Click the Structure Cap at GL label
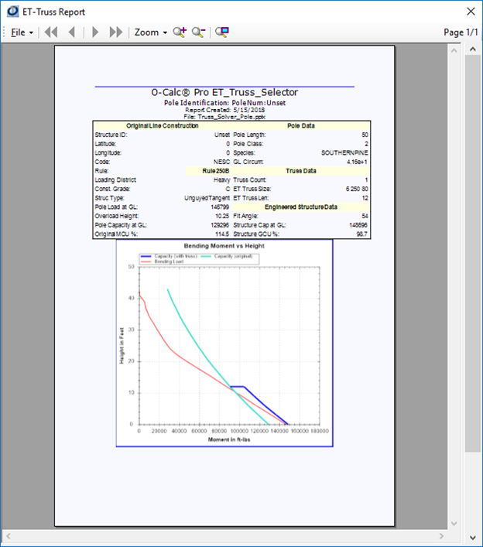The width and height of the screenshot is (483, 547). point(259,225)
